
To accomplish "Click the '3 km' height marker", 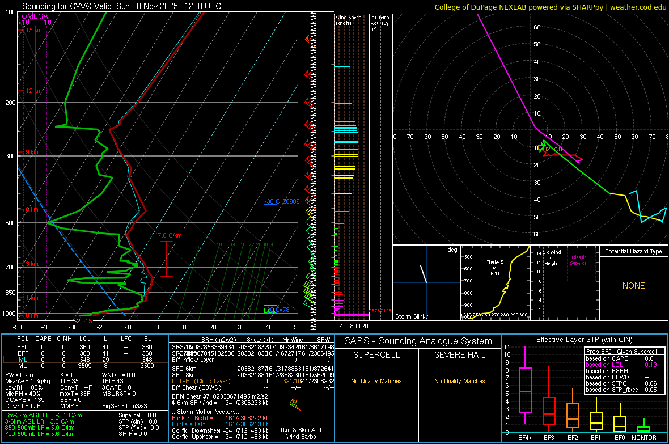I will click(x=32, y=264).
